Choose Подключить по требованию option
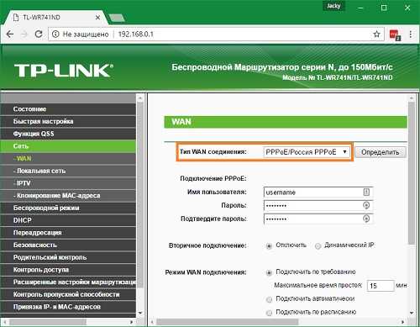The image size is (420, 327). [269, 272]
